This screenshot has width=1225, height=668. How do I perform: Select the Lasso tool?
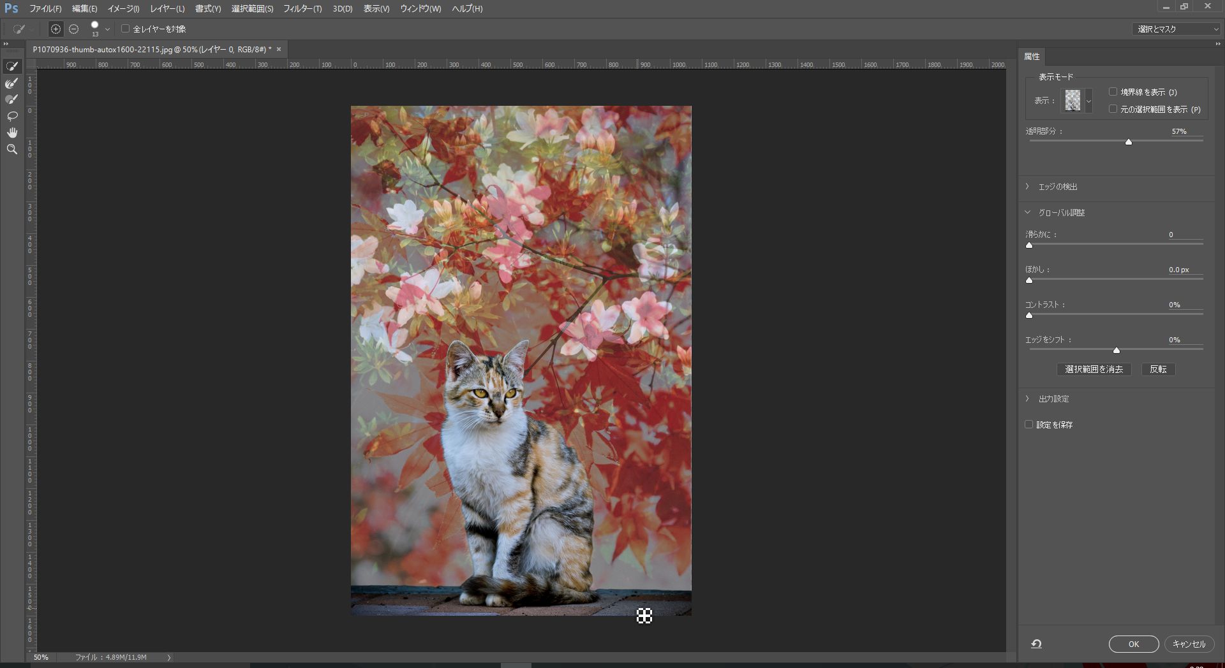tap(11, 116)
